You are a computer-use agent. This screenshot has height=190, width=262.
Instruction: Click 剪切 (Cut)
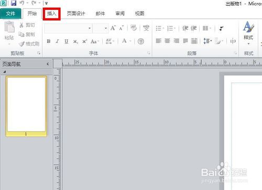[27, 25]
